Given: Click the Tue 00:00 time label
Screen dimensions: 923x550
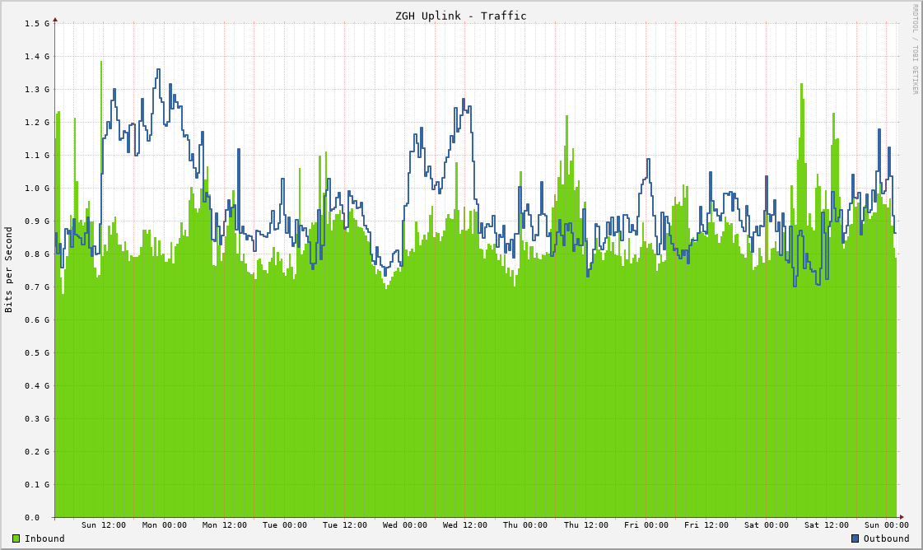Looking at the screenshot, I should (285, 525).
